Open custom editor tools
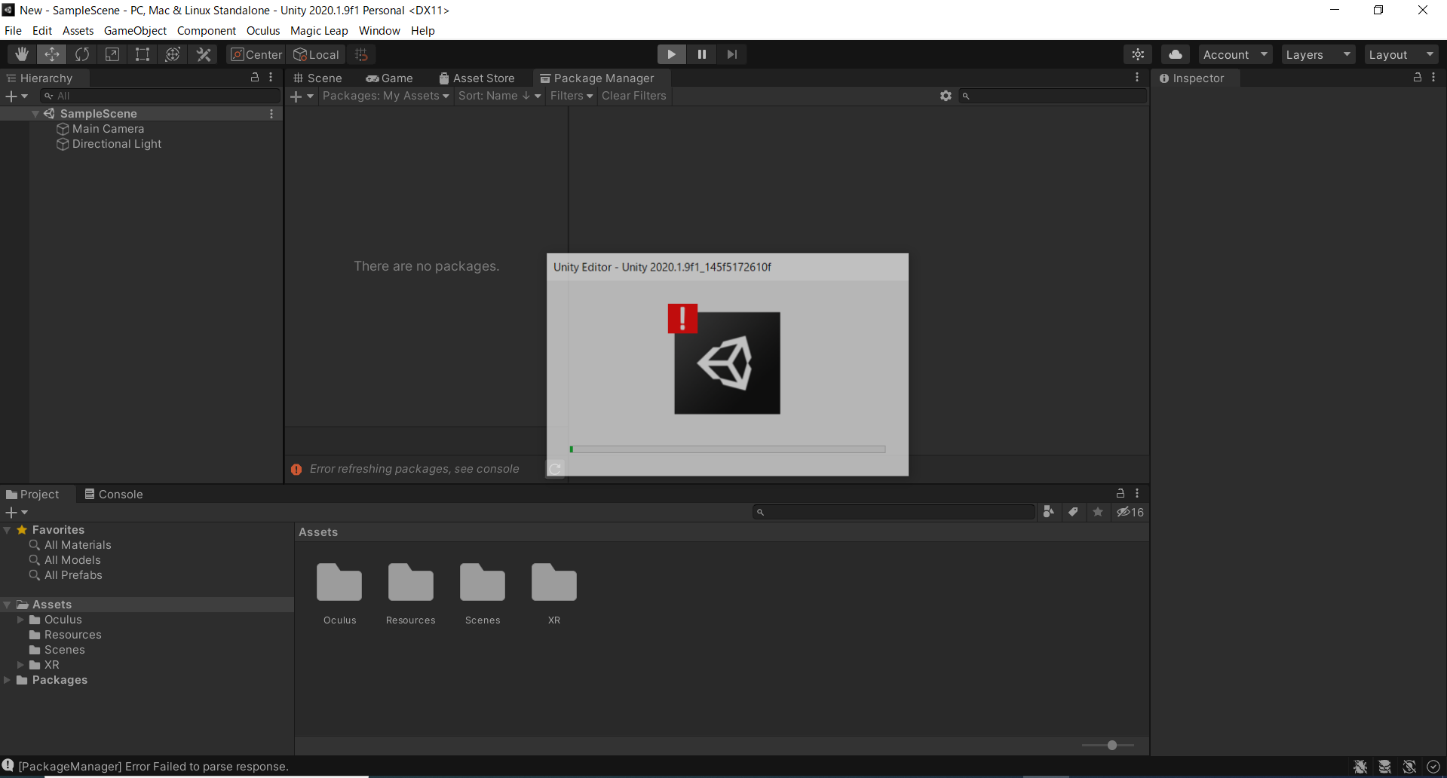Viewport: 1447px width, 778px height. tap(204, 54)
